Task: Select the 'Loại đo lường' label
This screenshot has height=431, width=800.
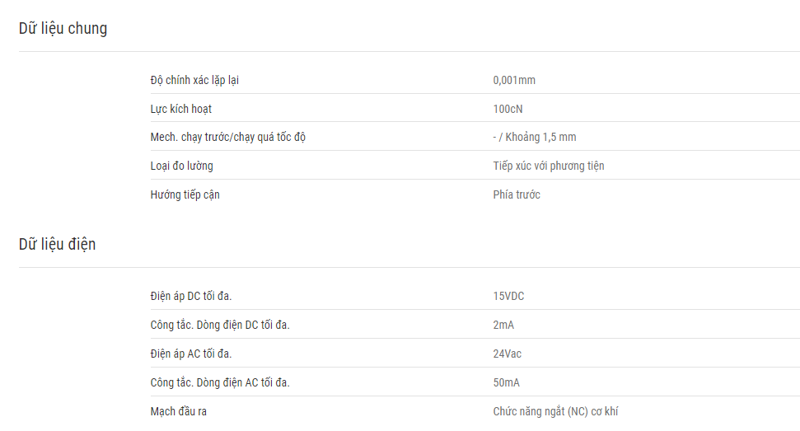Action: coord(181,166)
